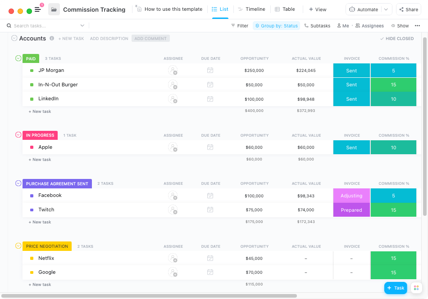Click the folder icon beside Commission Tracking
428x299 pixels.
[x=54, y=9]
